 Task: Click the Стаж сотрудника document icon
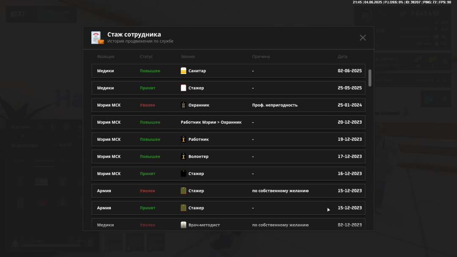[x=97, y=38]
